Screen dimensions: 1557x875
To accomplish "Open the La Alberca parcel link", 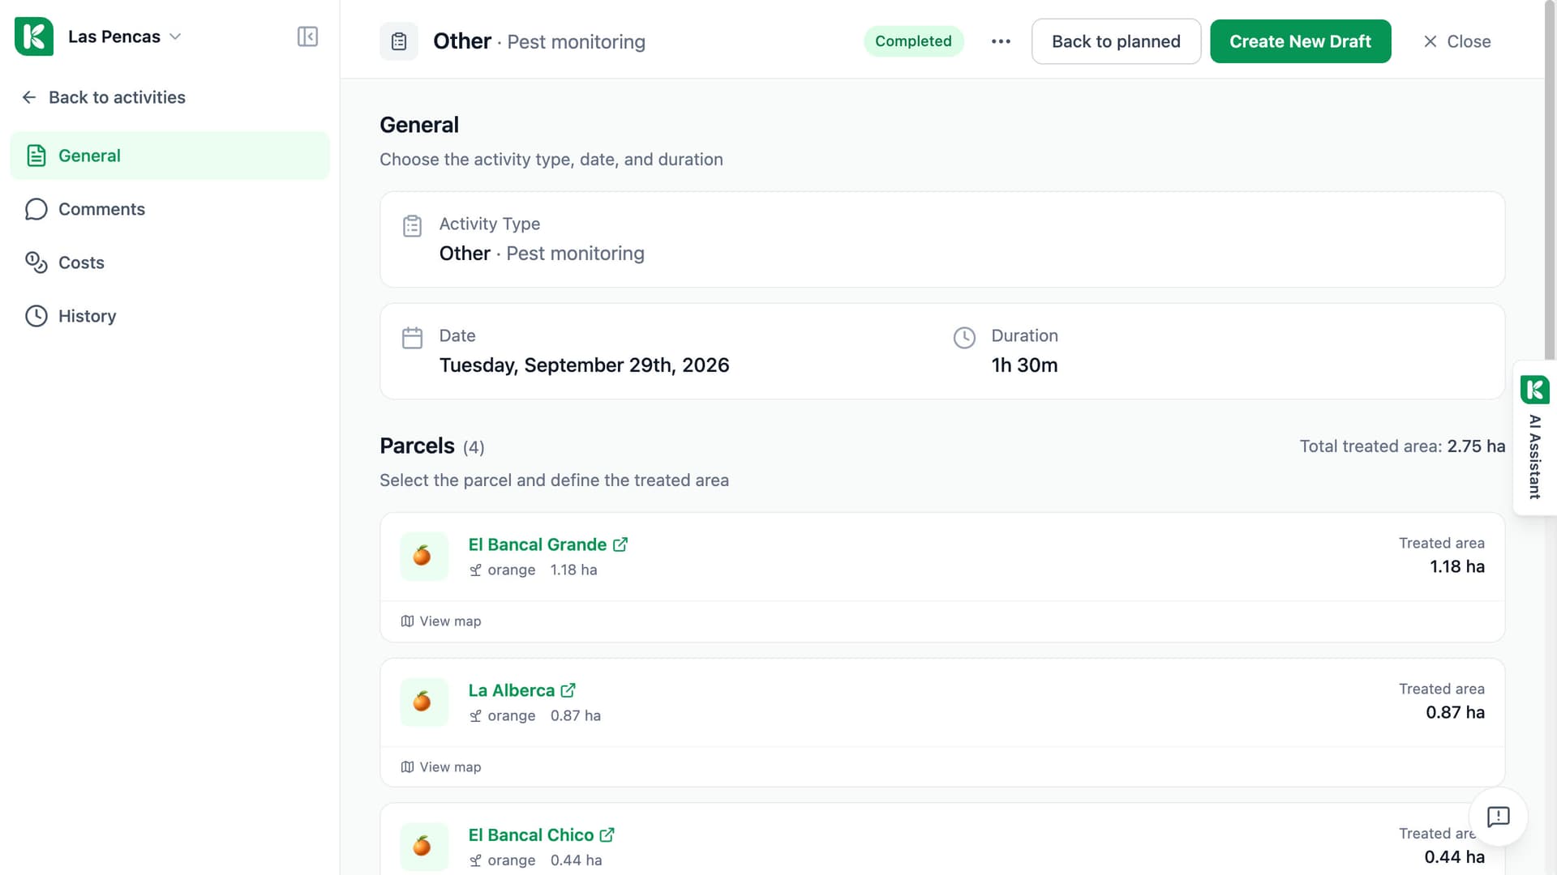I will click(511, 690).
